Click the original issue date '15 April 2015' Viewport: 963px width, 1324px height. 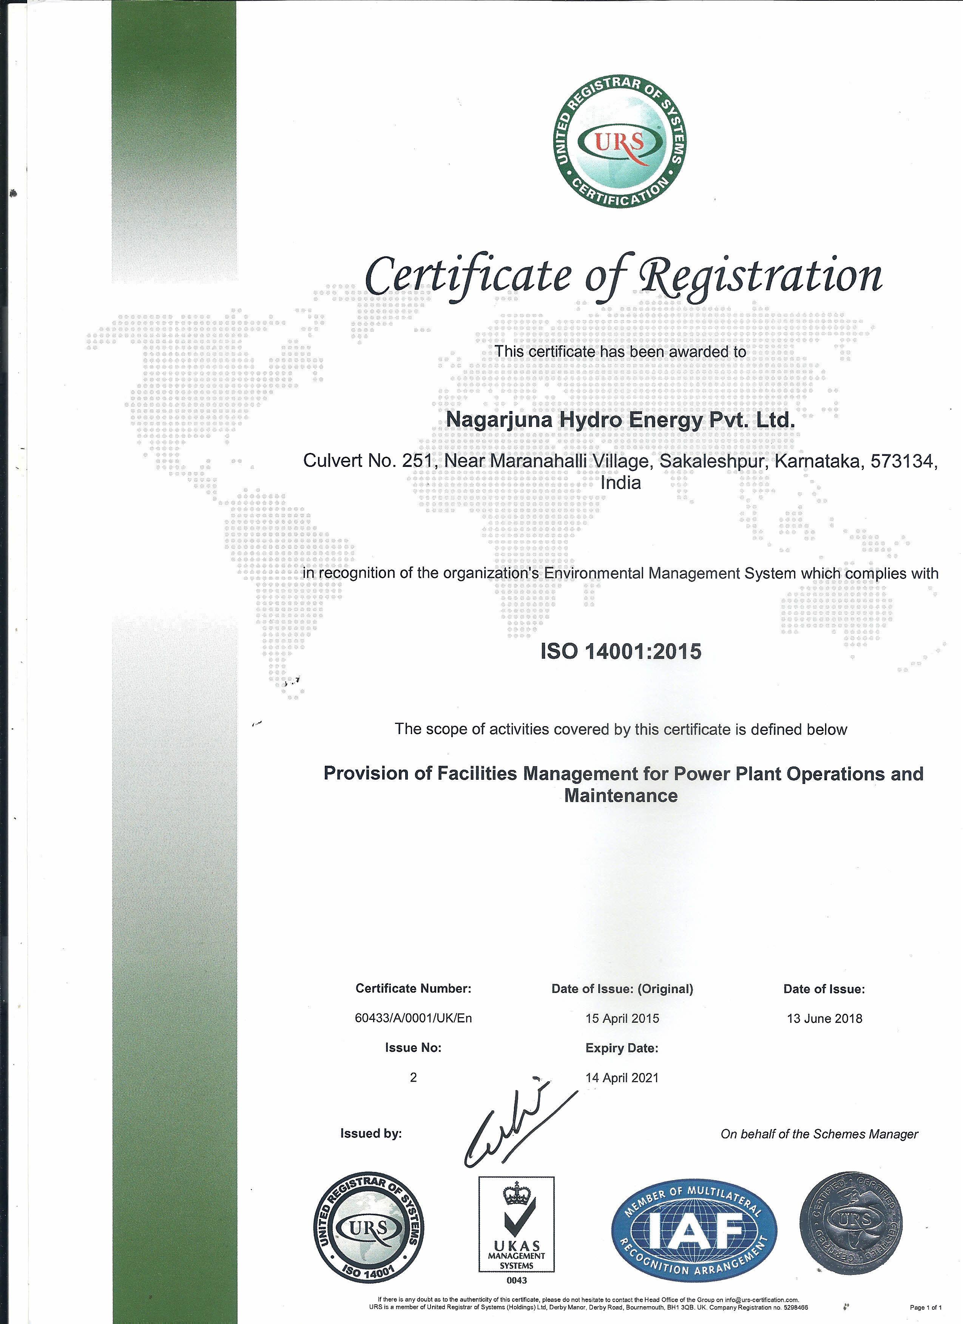(x=622, y=1019)
